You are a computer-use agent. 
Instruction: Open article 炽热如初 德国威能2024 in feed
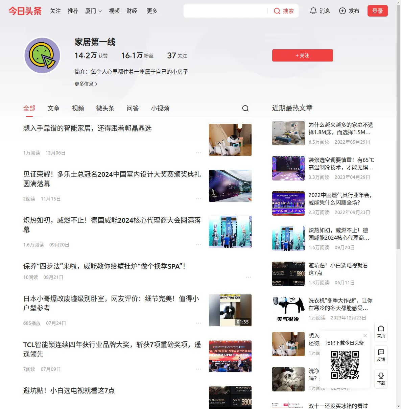coord(112,225)
